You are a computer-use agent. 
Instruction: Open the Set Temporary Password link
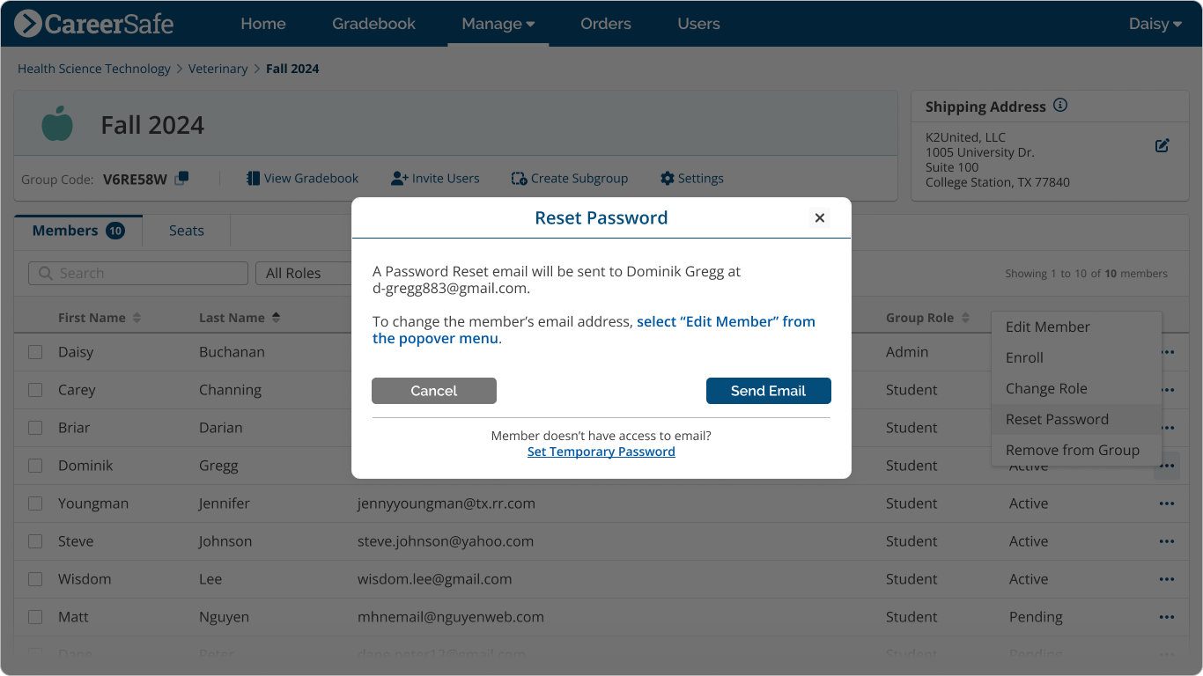[601, 451]
